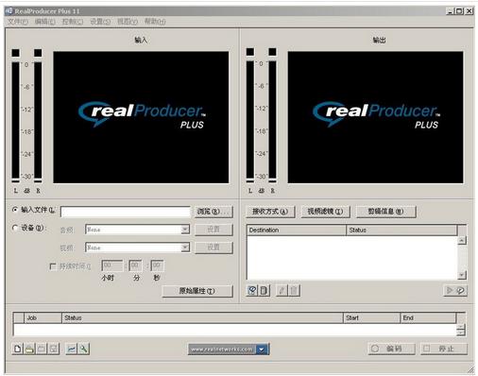
Task: Click the input preview video pane
Action: tap(141, 117)
